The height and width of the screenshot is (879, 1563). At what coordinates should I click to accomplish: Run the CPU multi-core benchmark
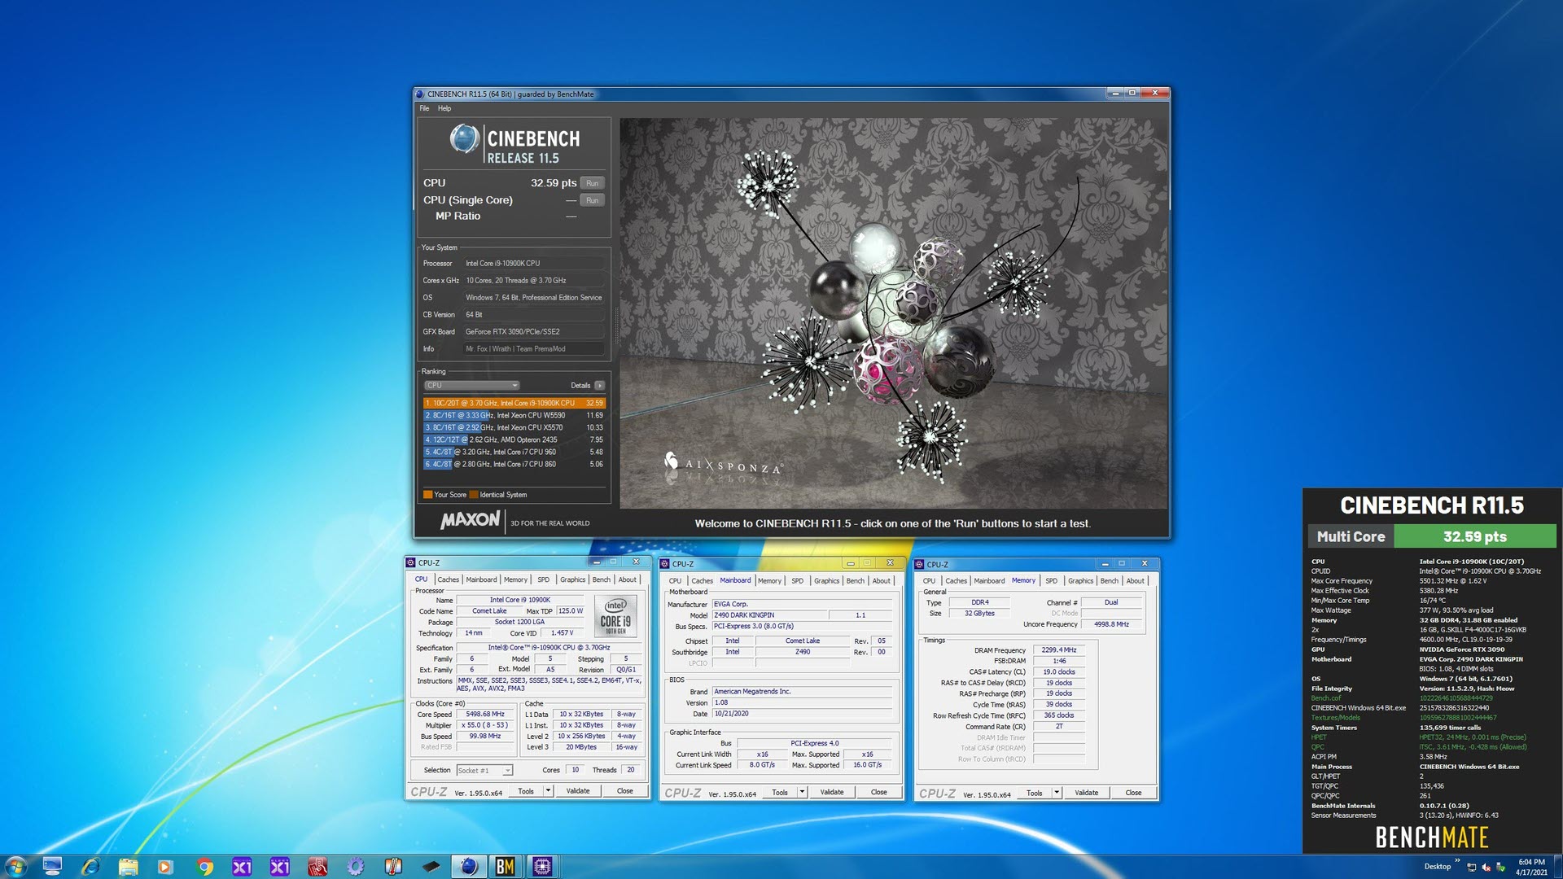(592, 183)
